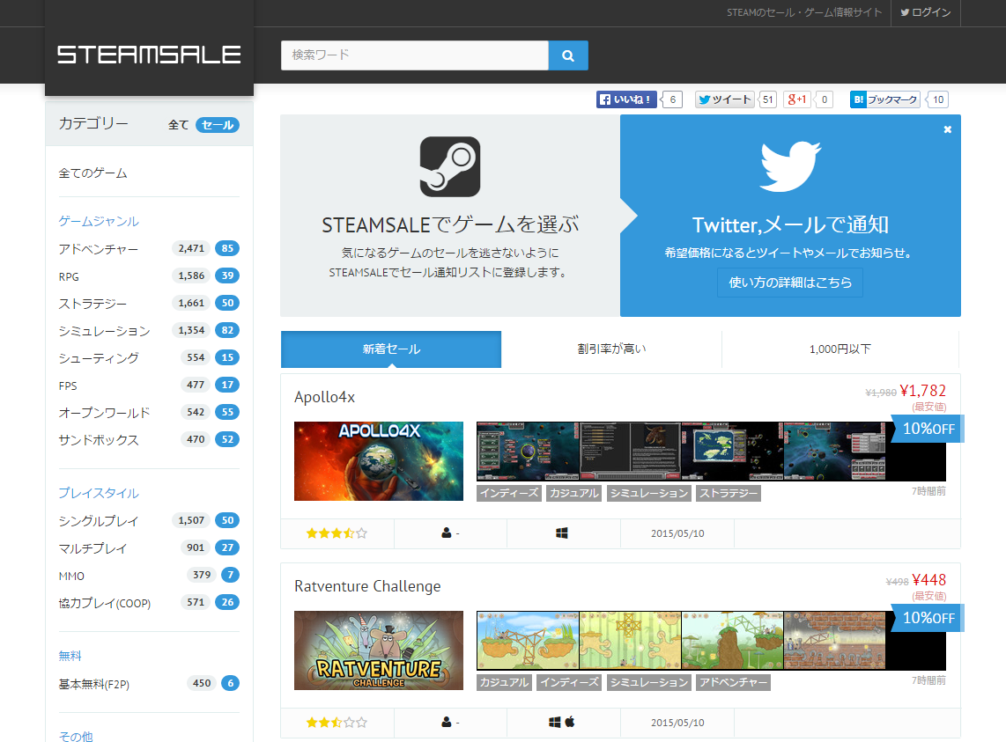Open the シングルプレイ play style
The width and height of the screenshot is (1006, 742).
tap(98, 521)
